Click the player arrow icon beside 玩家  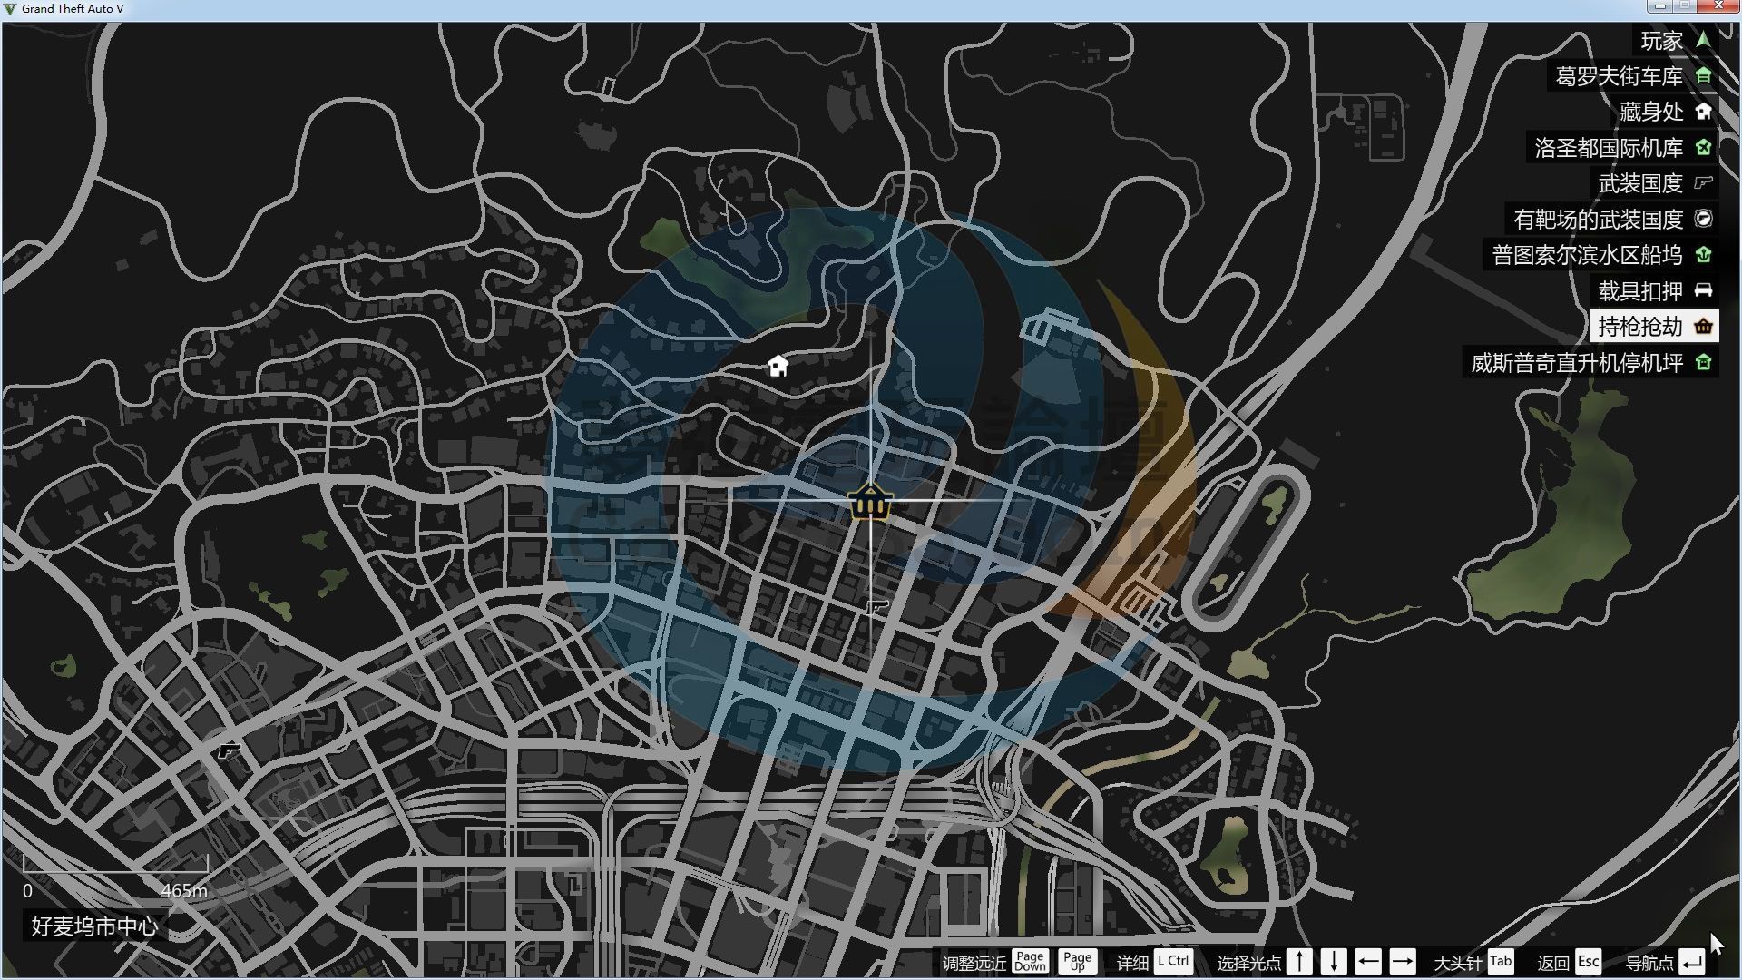1703,41
